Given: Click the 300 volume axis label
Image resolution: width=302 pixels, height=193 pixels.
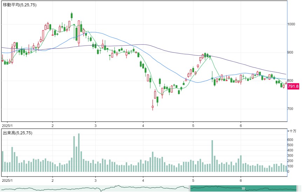Looking at the screenshot, I should [290, 156].
